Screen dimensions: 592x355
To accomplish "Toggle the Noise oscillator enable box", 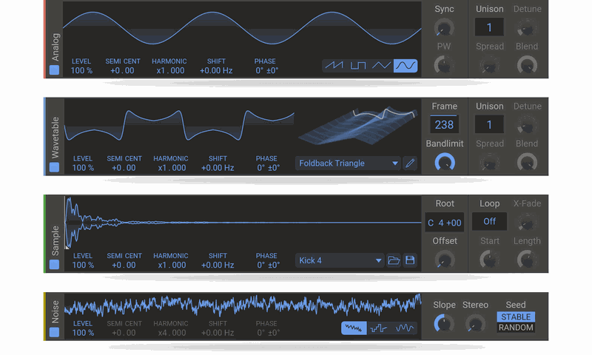I will pos(54,332).
